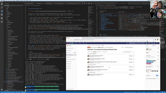Open a new browser tab with plus
This screenshot has height=93, width=166.
pyautogui.click(x=106, y=38)
